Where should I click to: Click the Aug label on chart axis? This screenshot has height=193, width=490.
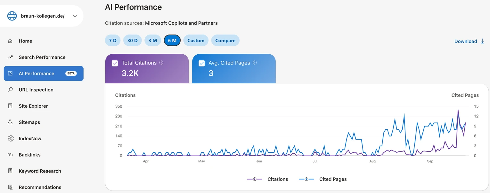point(372,161)
